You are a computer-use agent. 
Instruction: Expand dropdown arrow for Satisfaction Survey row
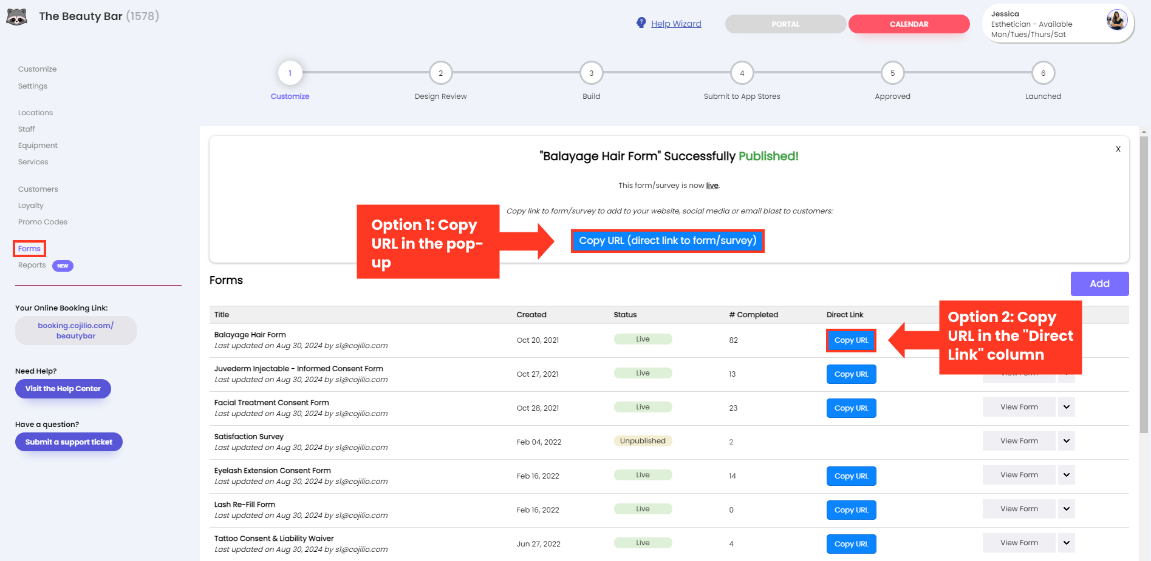[x=1067, y=441]
